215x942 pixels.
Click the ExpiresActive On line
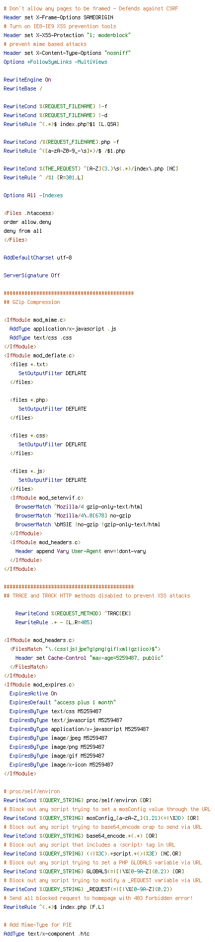click(33, 693)
